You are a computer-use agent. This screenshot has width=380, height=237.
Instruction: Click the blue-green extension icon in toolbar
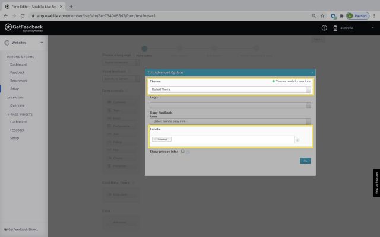[x=333, y=16]
